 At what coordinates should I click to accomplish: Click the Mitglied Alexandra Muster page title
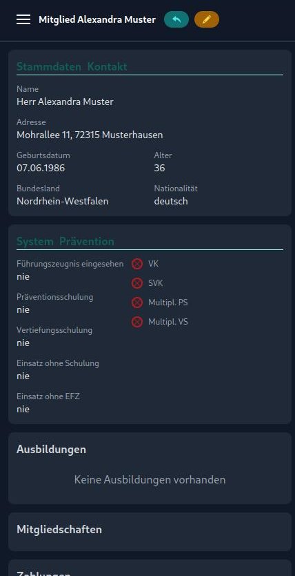pos(97,19)
